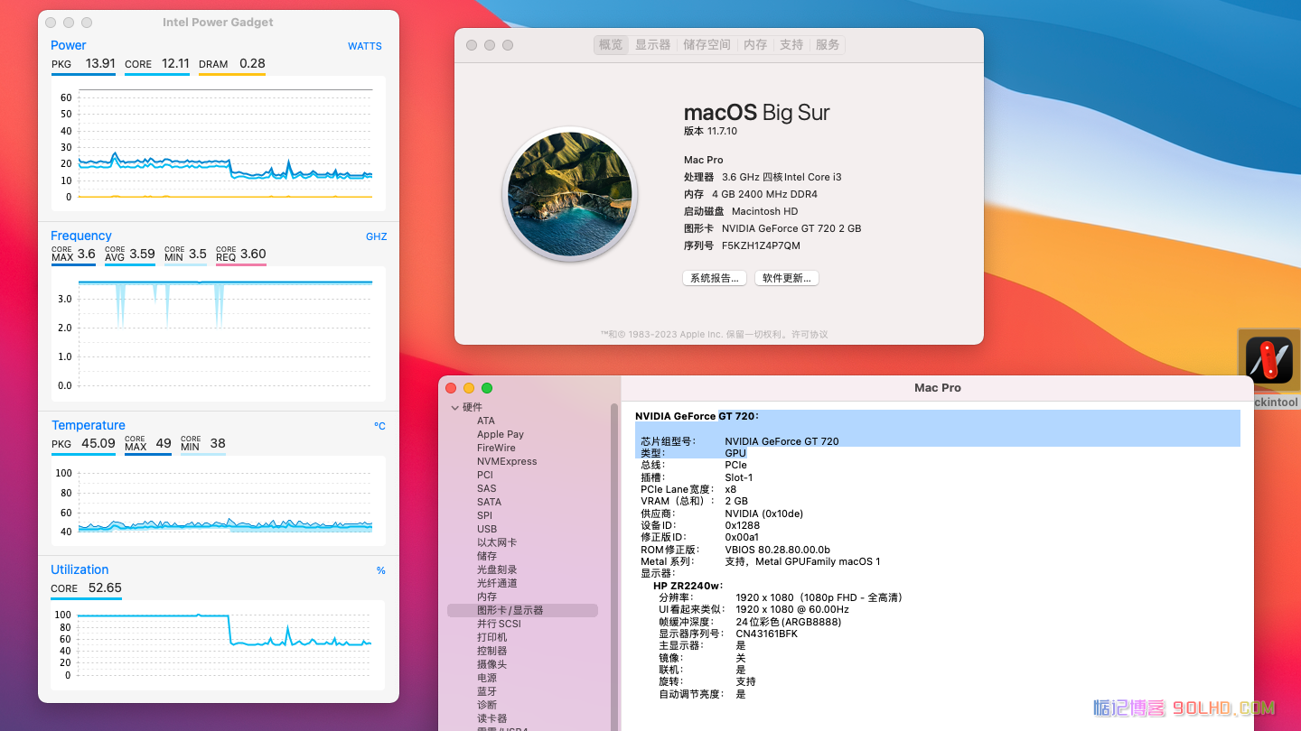Click display serial CN43161BFK
Image resolution: width=1301 pixels, height=731 pixels.
click(766, 634)
